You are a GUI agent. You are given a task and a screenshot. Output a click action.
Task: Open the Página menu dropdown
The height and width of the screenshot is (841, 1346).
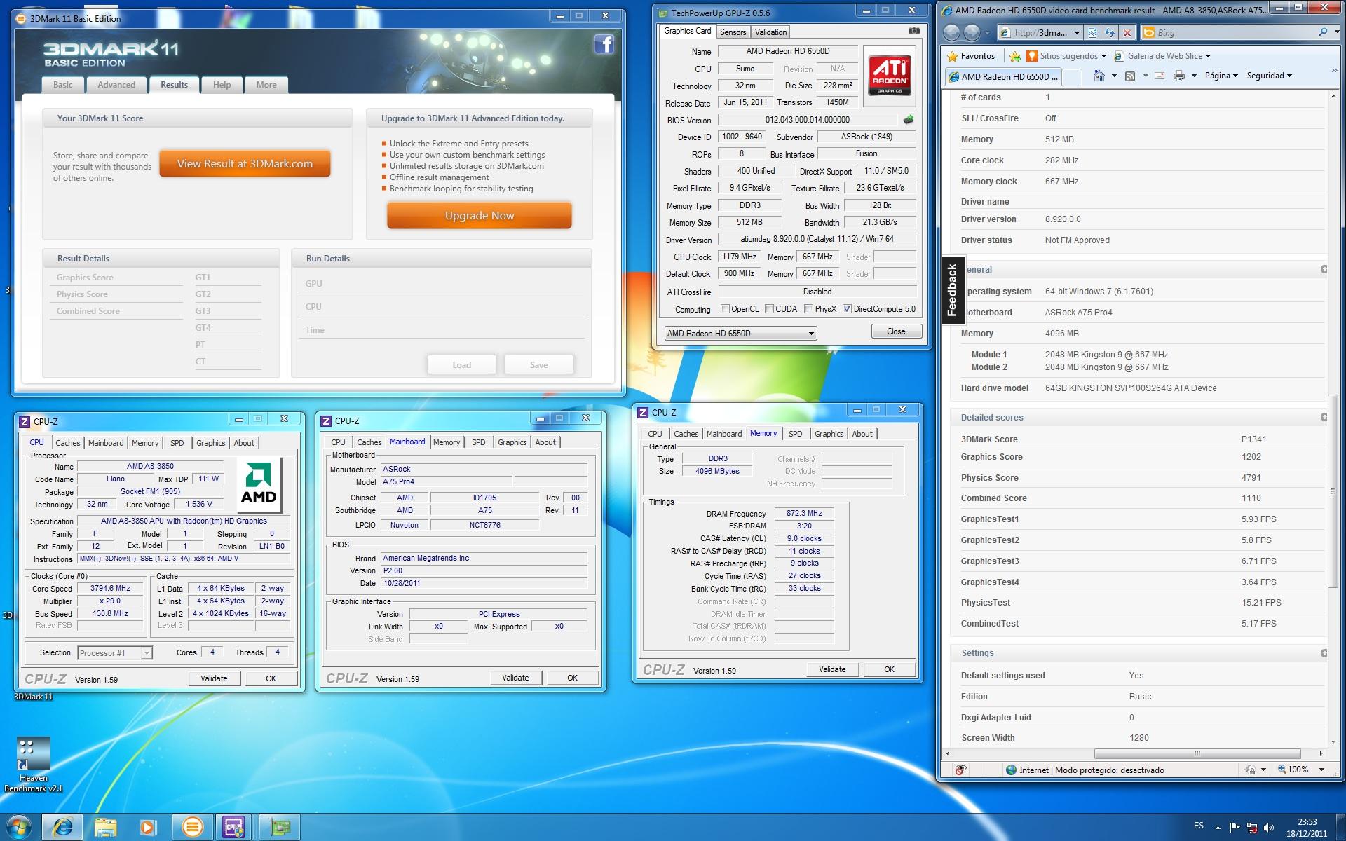1221,76
